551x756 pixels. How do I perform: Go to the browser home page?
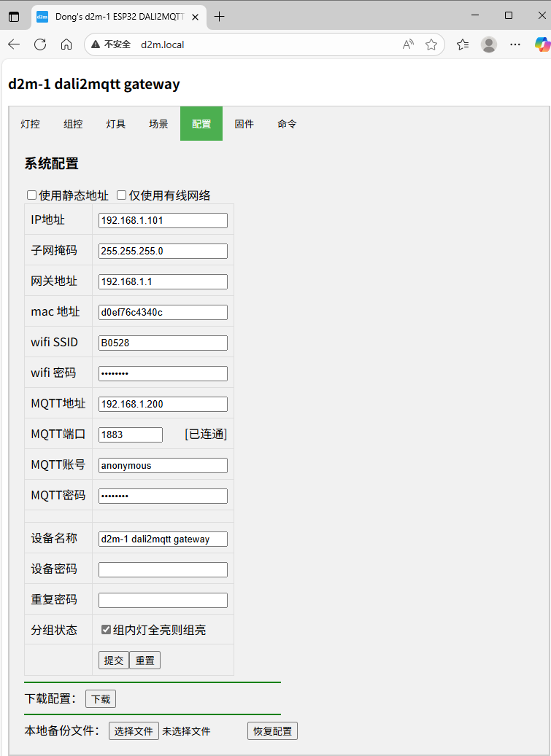[66, 44]
